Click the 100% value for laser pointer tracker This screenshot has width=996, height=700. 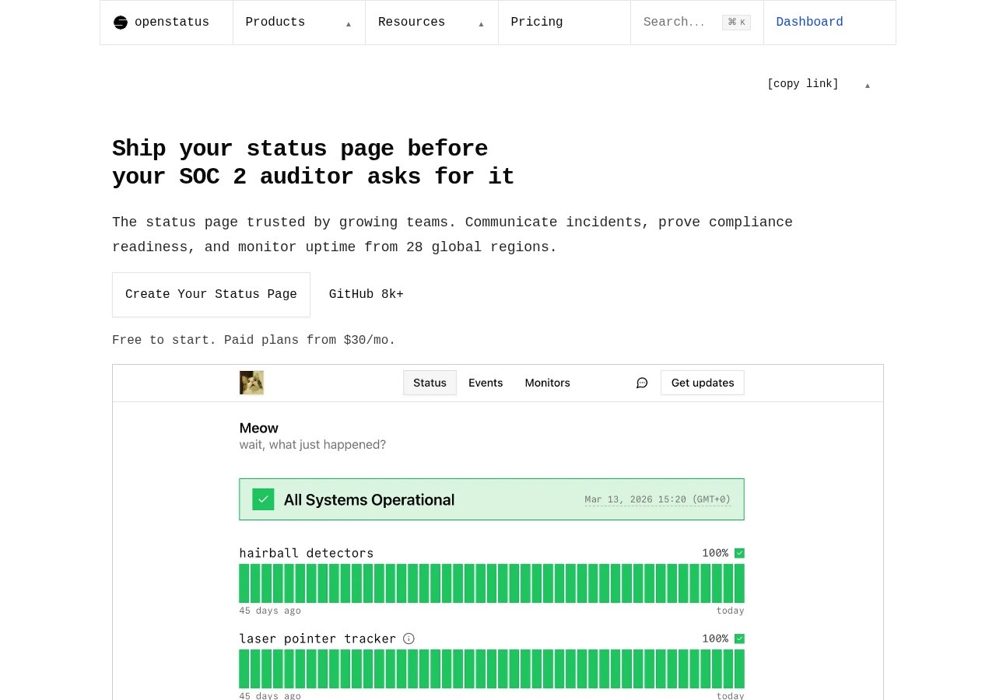(715, 639)
